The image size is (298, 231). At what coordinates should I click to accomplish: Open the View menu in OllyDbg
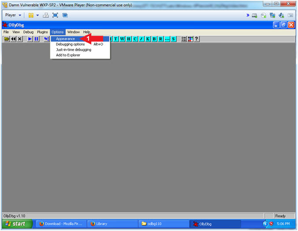coord(16,32)
